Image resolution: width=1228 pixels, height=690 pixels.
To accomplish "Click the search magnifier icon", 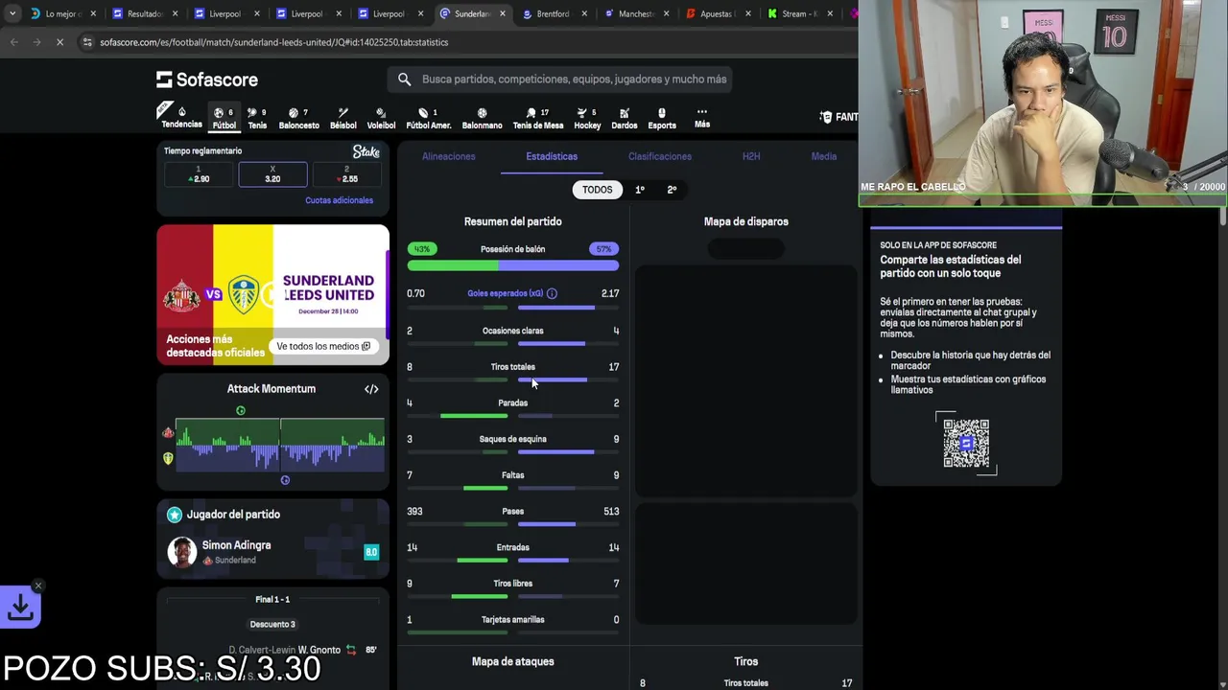I will coord(404,80).
